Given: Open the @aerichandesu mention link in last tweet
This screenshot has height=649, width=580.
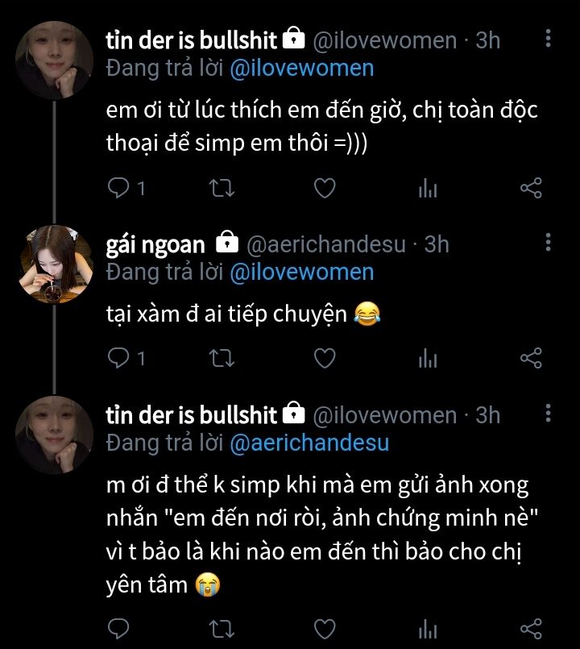Looking at the screenshot, I should pos(309,443).
